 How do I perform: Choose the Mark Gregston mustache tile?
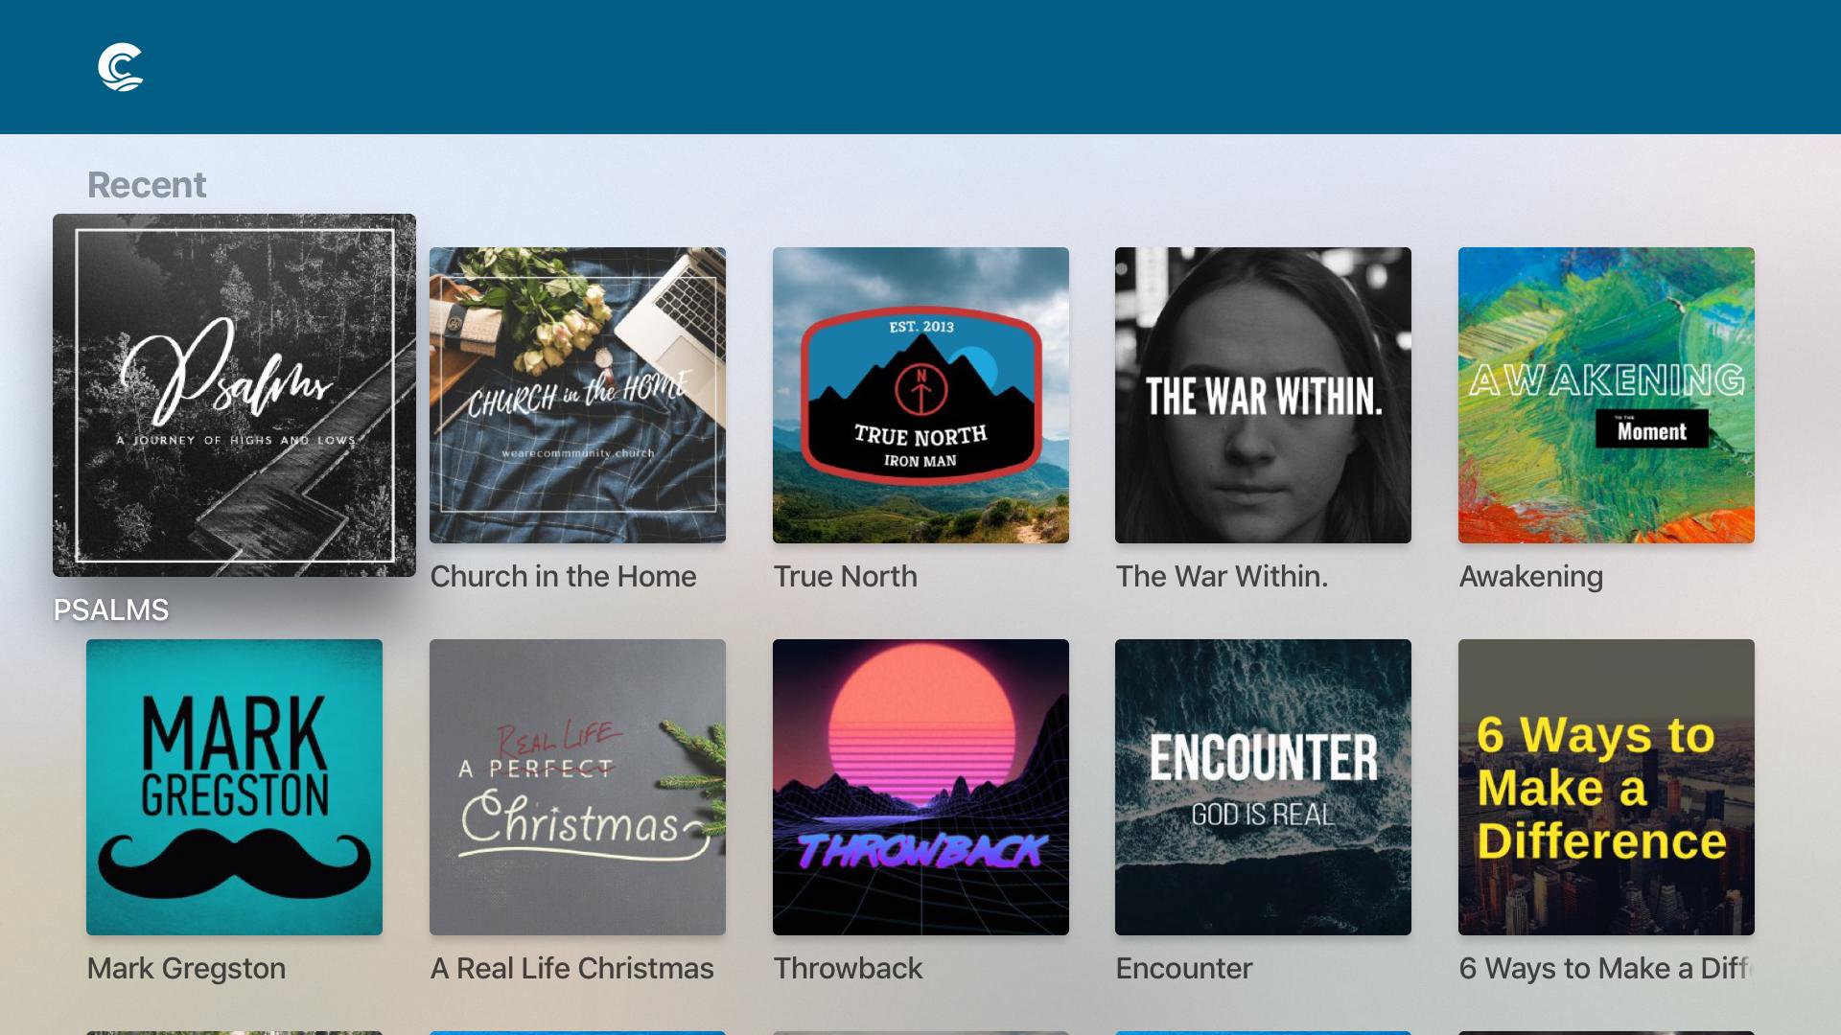click(x=234, y=787)
